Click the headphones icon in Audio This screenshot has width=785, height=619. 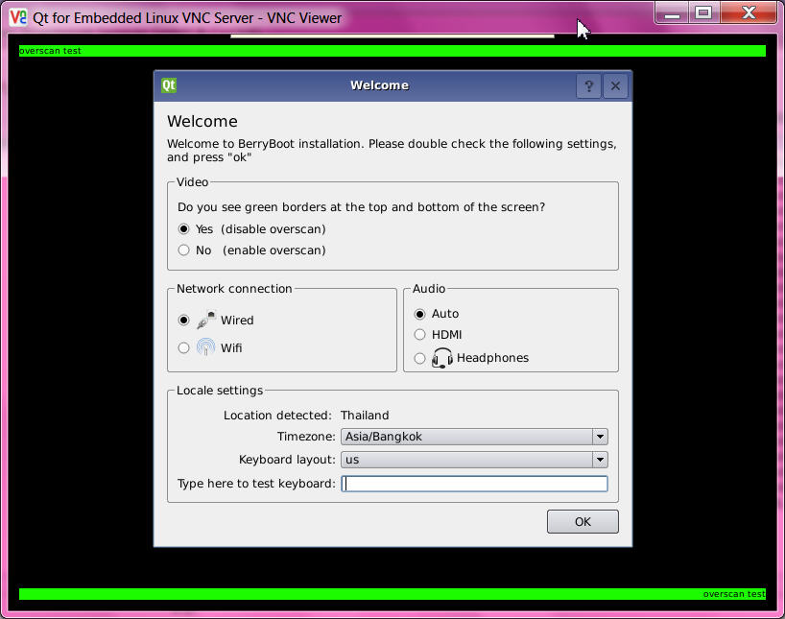coord(442,358)
